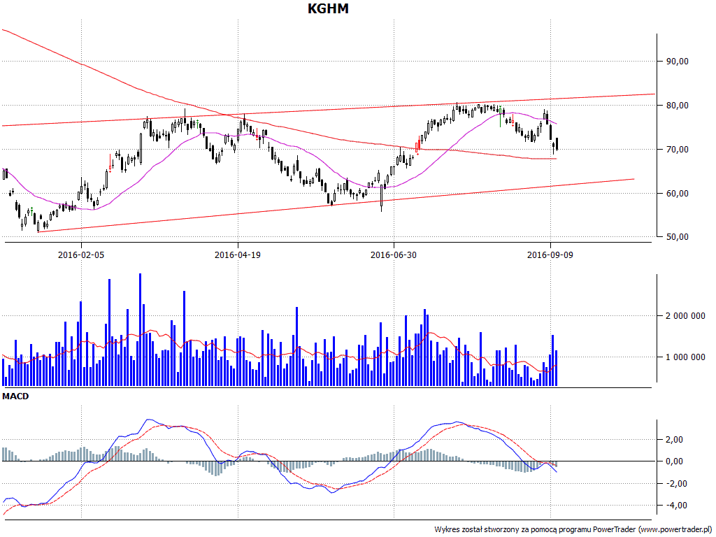The width and height of the screenshot is (716, 537).
Task: Click the 50,00 price axis label
Action: 675,237
